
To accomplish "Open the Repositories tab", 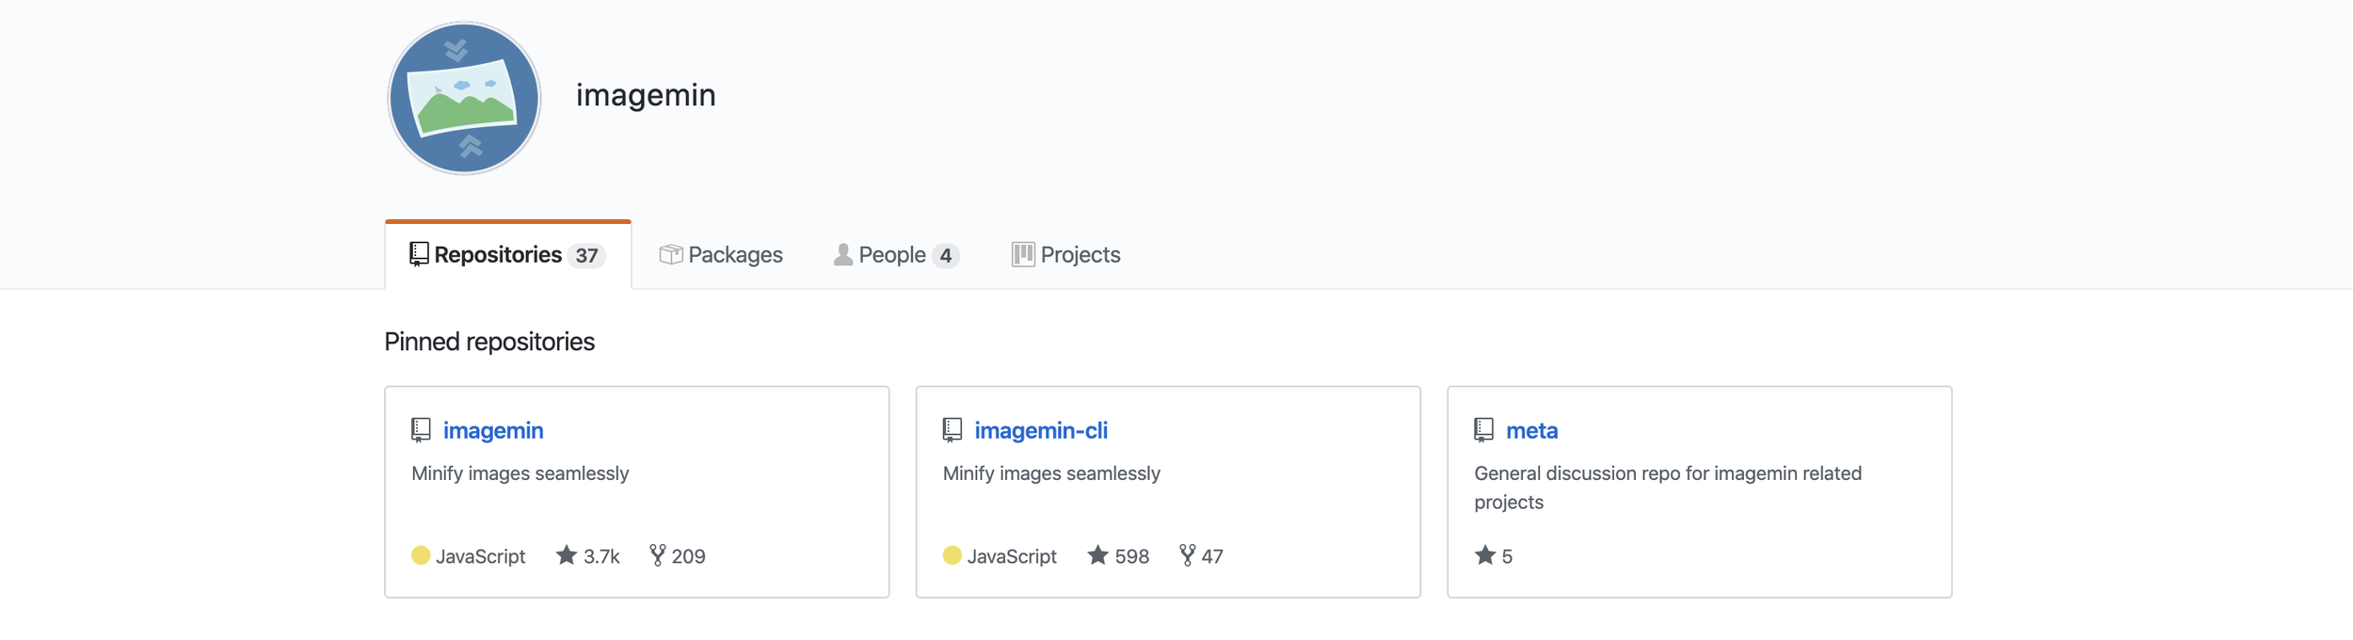I will [x=508, y=255].
